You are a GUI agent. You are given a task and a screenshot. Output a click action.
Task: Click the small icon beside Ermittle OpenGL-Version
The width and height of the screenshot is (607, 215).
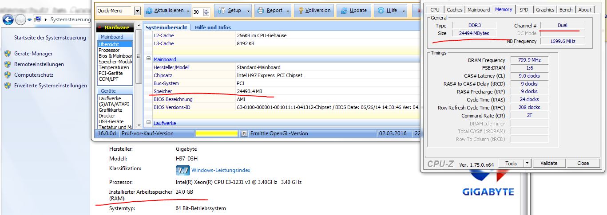(x=244, y=133)
